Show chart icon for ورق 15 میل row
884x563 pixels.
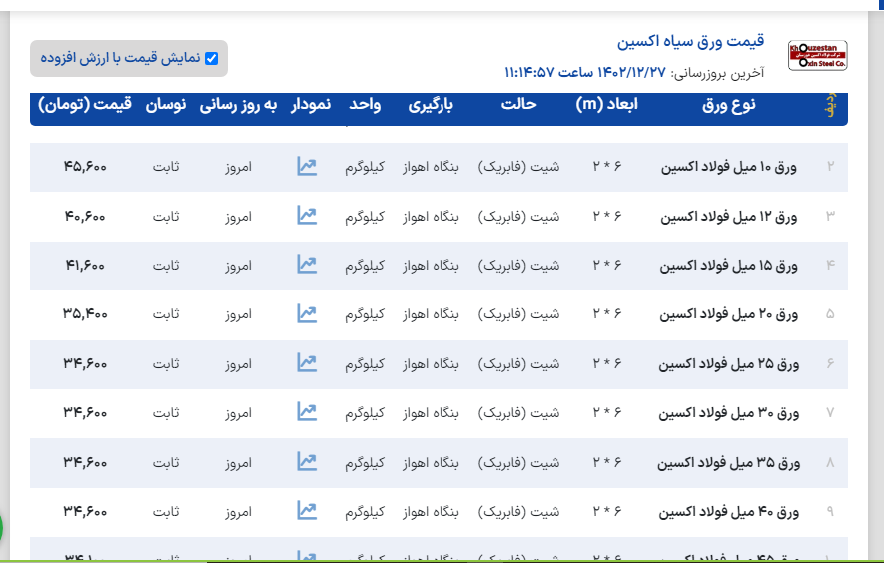[x=307, y=265]
